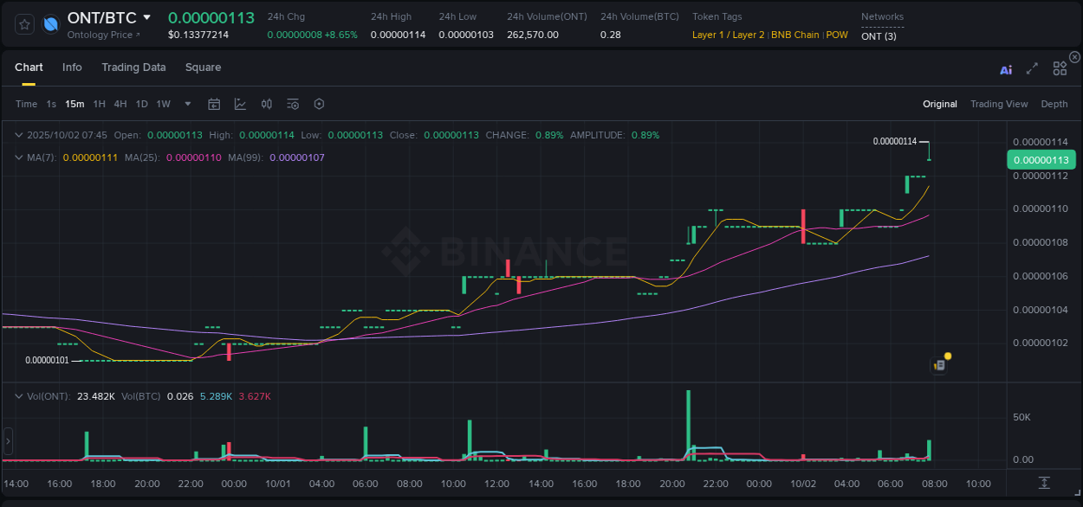Switch chart mode to Trading View

pyautogui.click(x=998, y=104)
